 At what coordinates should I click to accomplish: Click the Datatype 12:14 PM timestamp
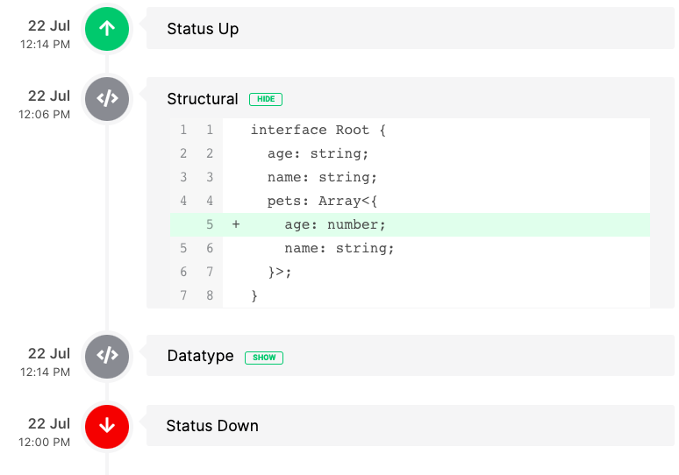point(47,361)
